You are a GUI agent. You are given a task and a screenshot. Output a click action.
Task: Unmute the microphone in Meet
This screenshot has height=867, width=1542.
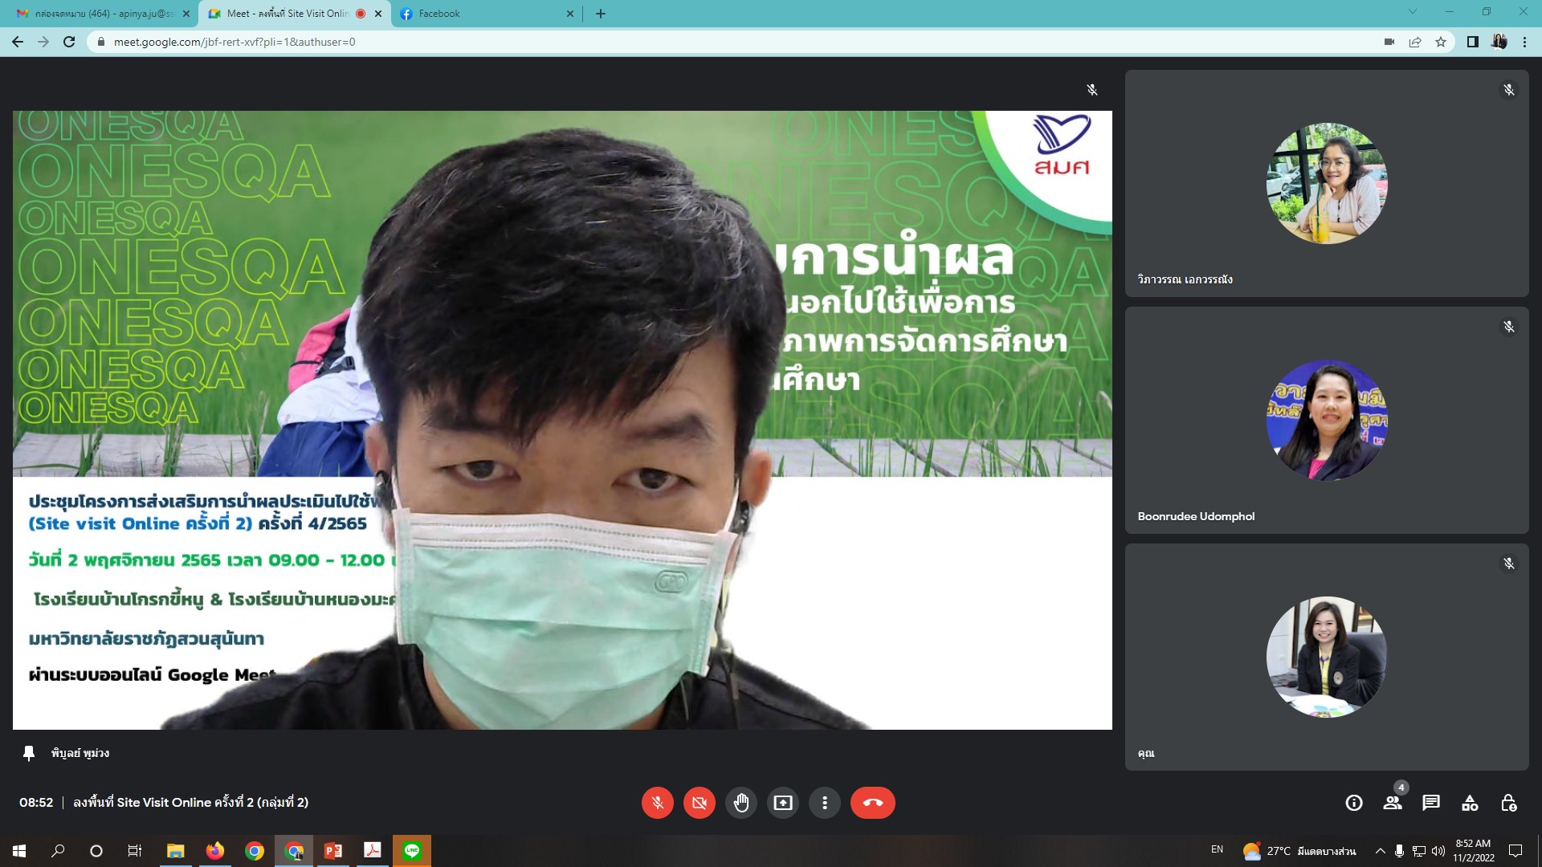[x=657, y=803]
